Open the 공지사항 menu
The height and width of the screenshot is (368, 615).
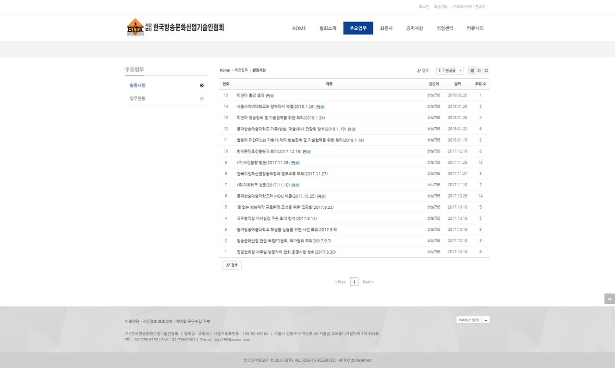tap(415, 28)
